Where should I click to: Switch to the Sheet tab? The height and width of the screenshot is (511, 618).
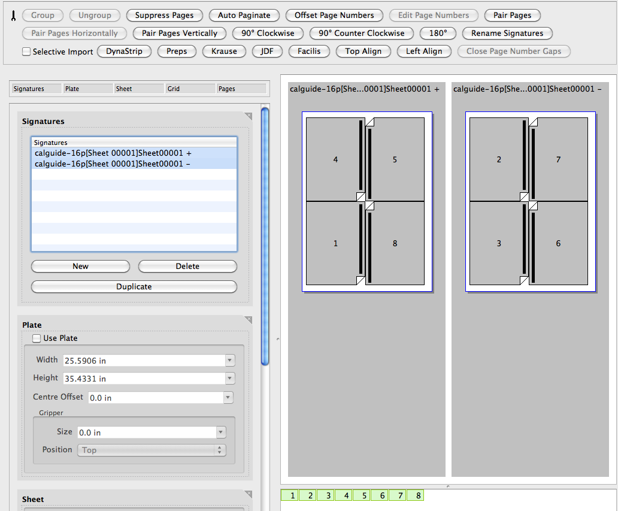click(139, 89)
